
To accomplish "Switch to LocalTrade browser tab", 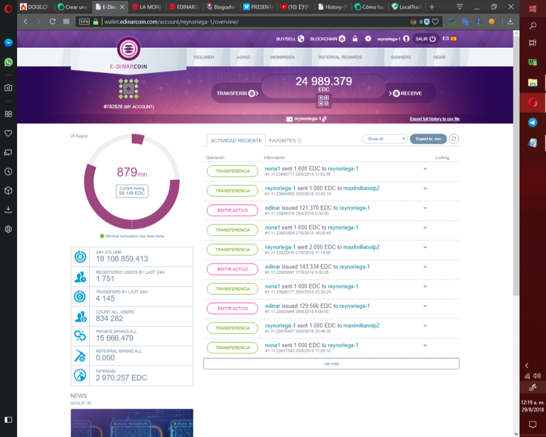I will click(x=408, y=7).
